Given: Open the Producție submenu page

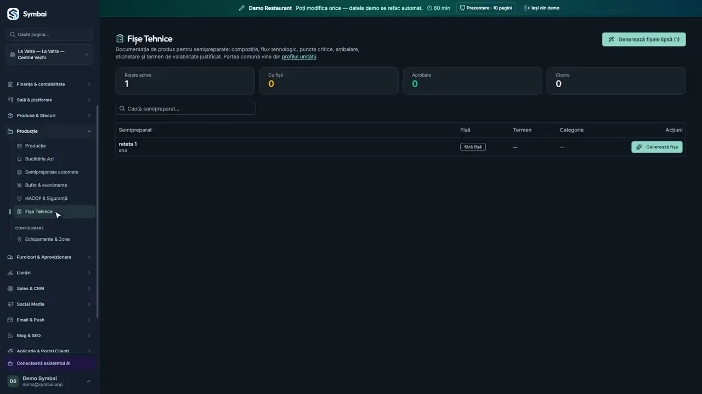Looking at the screenshot, I should tap(55, 146).
